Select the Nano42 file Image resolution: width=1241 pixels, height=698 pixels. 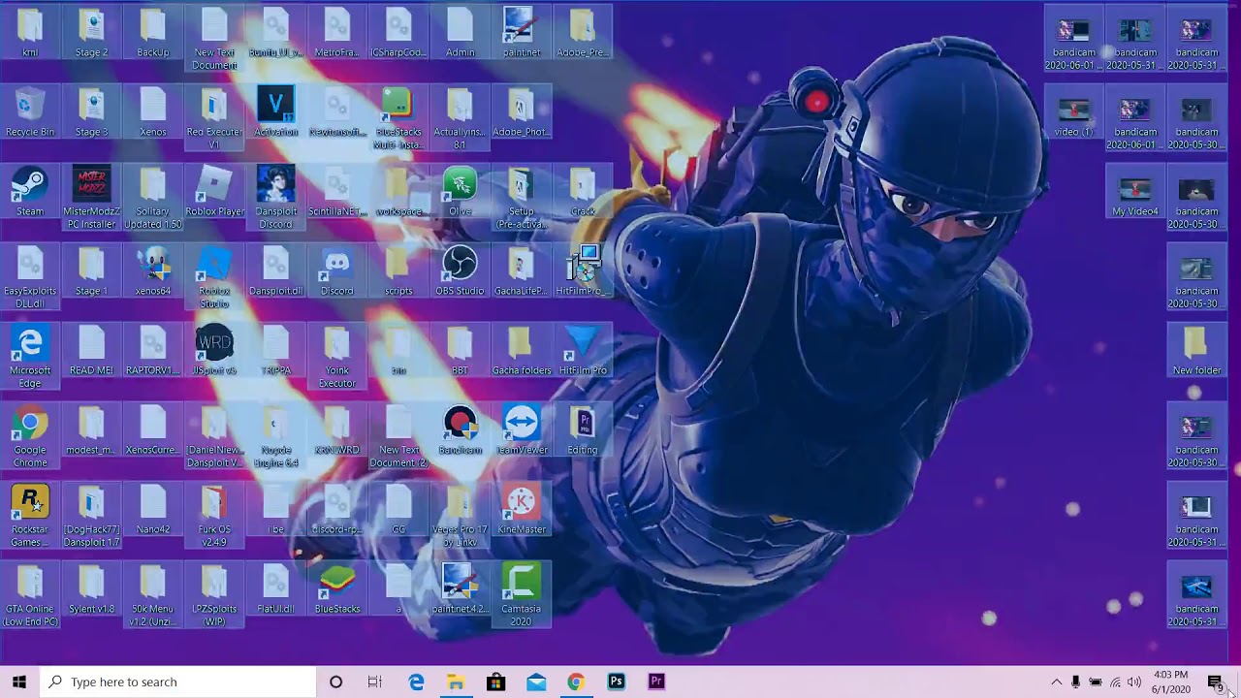pos(153,509)
